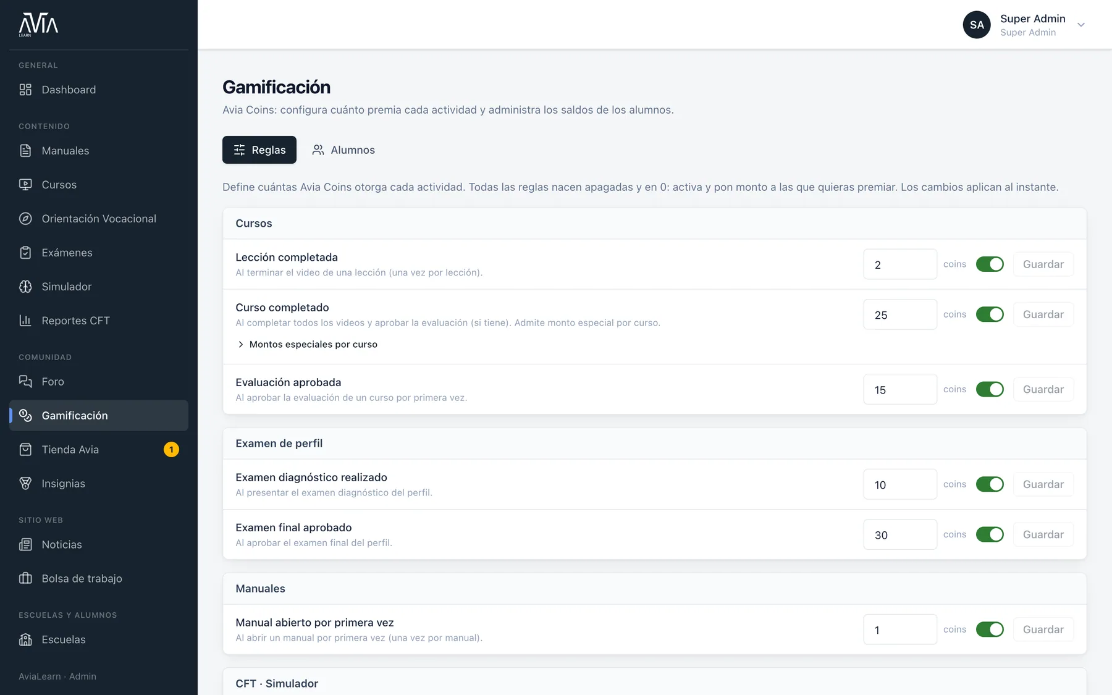Focus the Examen diagnóstico coins input
The width and height of the screenshot is (1112, 695).
coord(900,484)
